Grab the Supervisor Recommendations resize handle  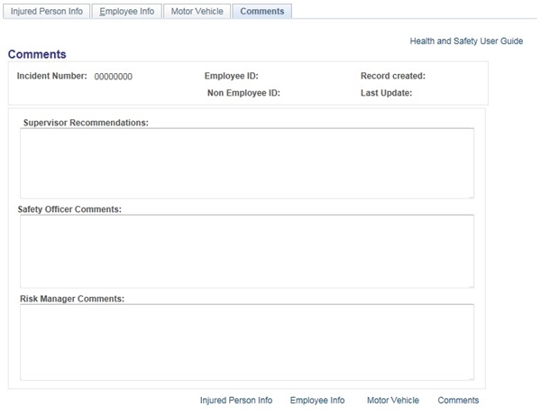[471, 194]
